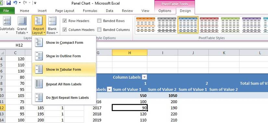Screen dimensions: 268x123
Task: Apply the gray PivotTable style
Action: (x=167, y=25)
